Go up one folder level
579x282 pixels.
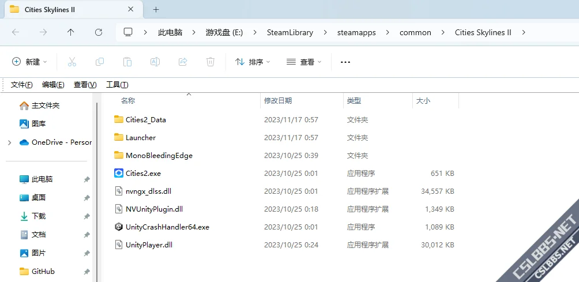71,32
